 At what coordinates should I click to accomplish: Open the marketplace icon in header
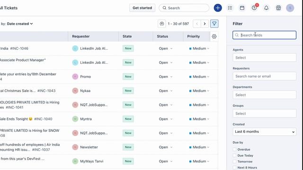click(278, 8)
